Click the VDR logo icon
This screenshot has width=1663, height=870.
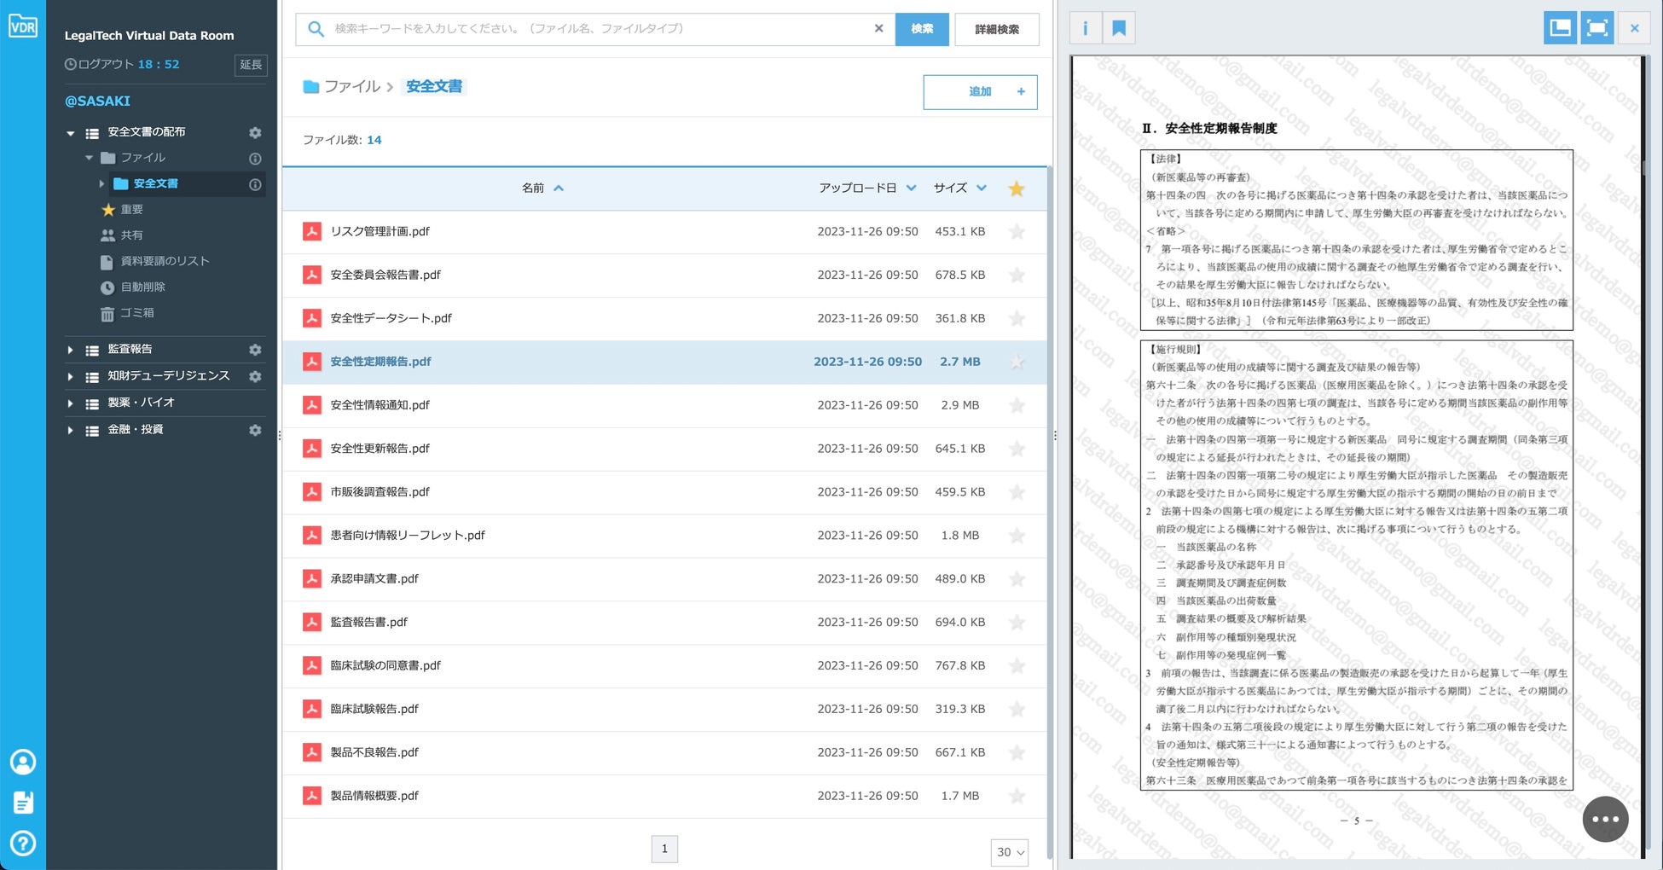click(x=23, y=26)
